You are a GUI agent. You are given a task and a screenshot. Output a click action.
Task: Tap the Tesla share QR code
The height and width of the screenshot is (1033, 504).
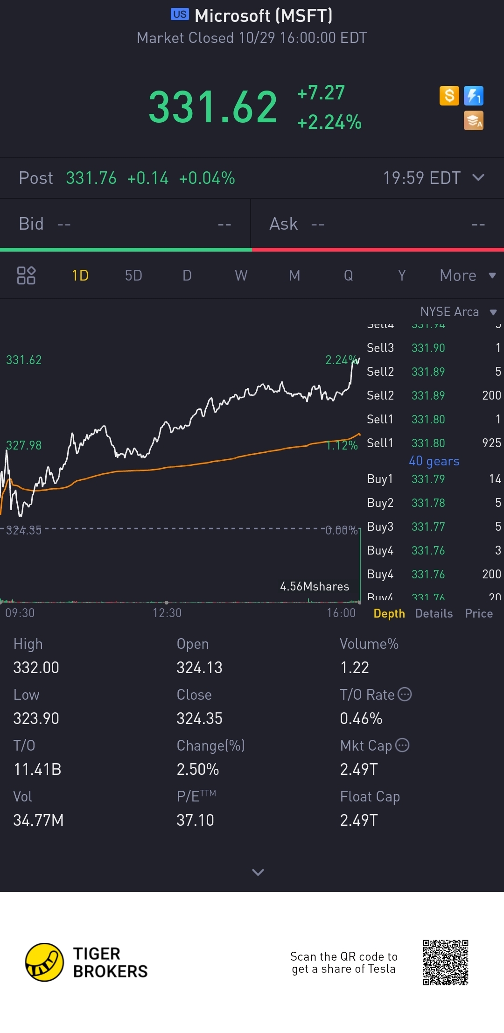[446, 963]
